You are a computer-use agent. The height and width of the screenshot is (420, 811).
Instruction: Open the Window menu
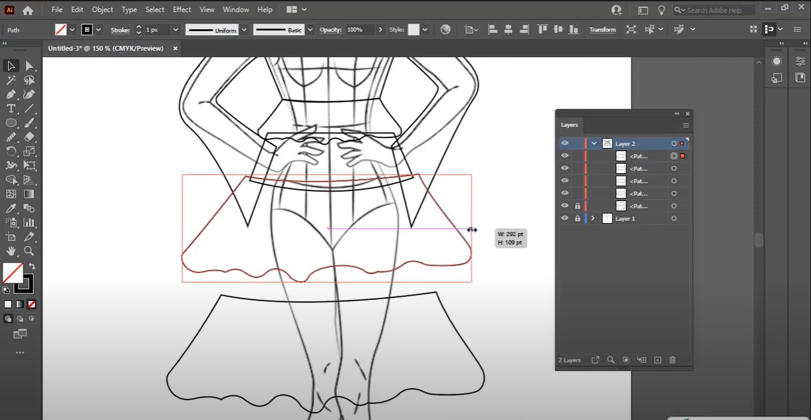[x=236, y=10]
